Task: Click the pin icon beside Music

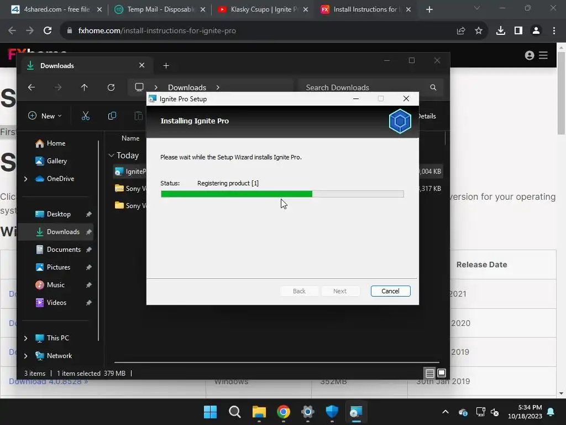Action: [x=89, y=285]
